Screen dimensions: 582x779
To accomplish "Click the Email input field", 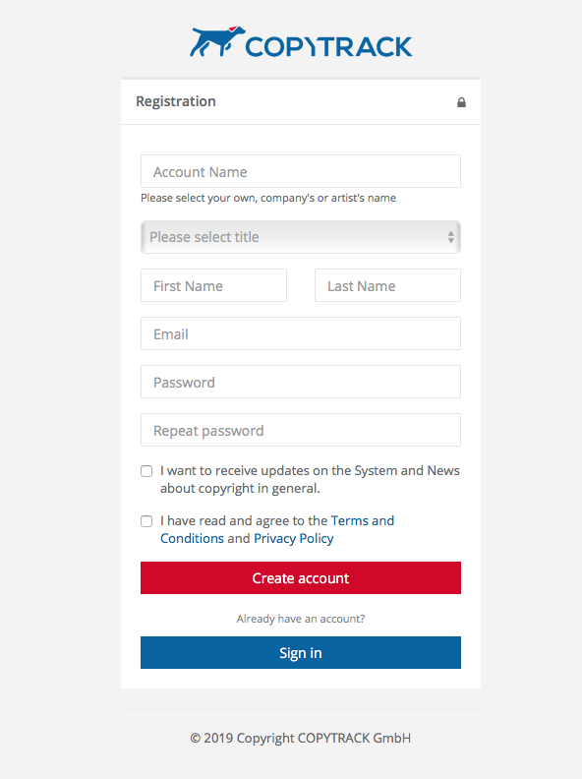I will [x=301, y=333].
